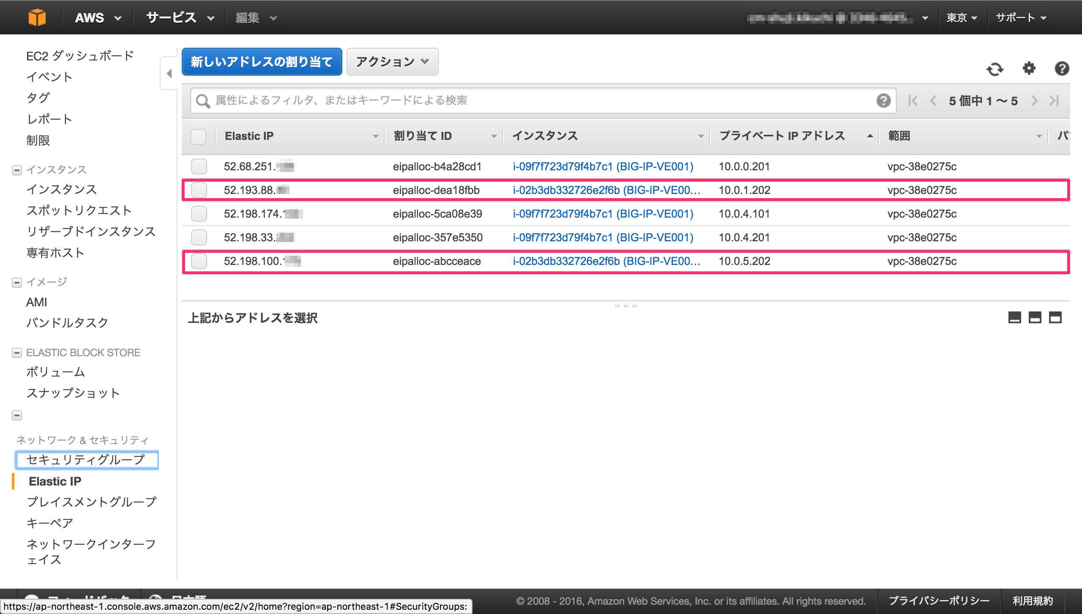Image resolution: width=1082 pixels, height=614 pixels.
Task: Click the search filter help icon
Action: click(883, 101)
